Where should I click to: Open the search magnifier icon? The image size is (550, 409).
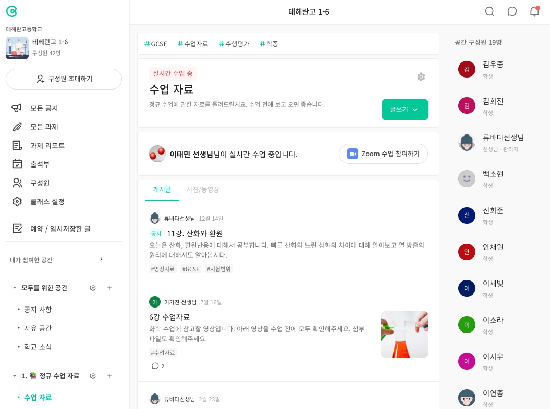[x=490, y=11]
